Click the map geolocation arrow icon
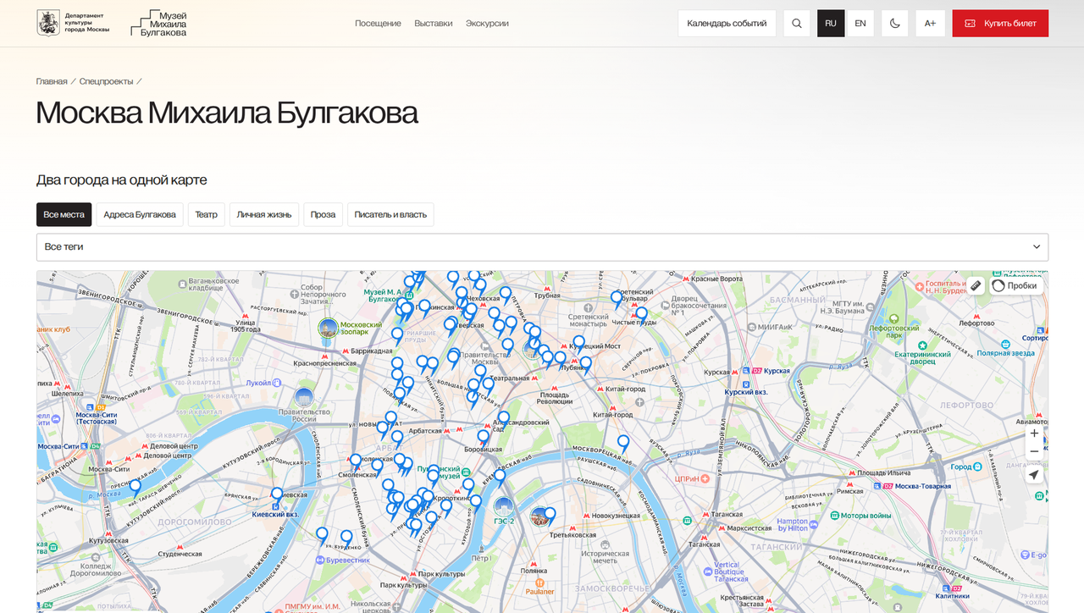Viewport: 1084px width, 613px height. [1034, 475]
